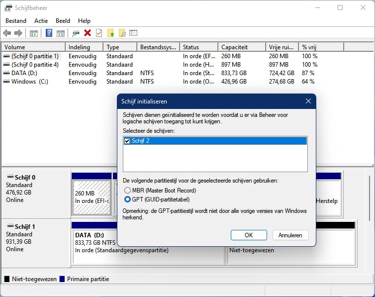
Task: Select the (Schijf 0 partitie 4) volume row
Action: click(35, 65)
